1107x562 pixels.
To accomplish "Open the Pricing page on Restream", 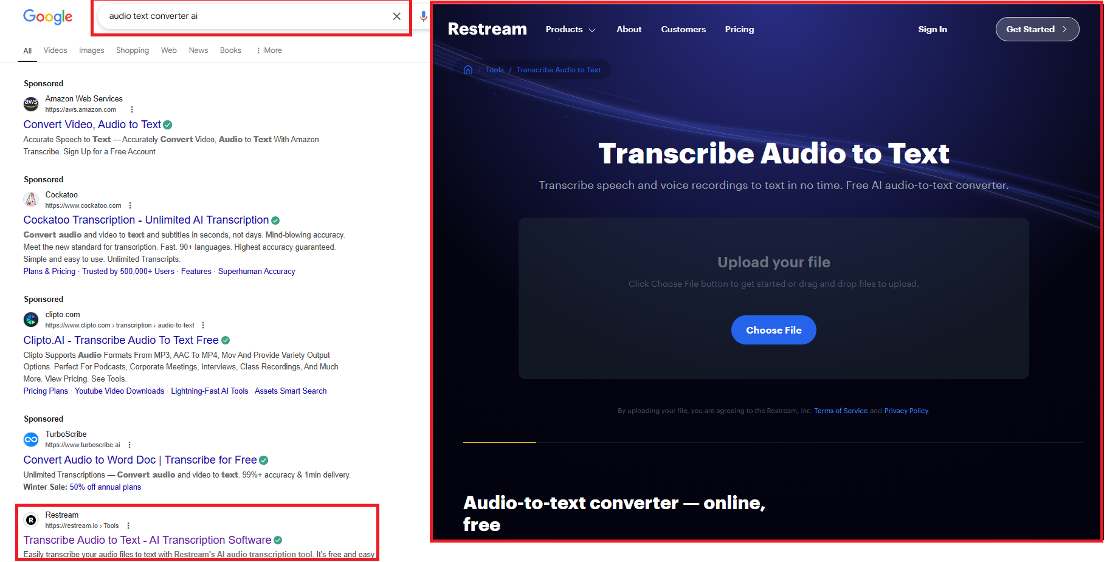I will pos(739,29).
